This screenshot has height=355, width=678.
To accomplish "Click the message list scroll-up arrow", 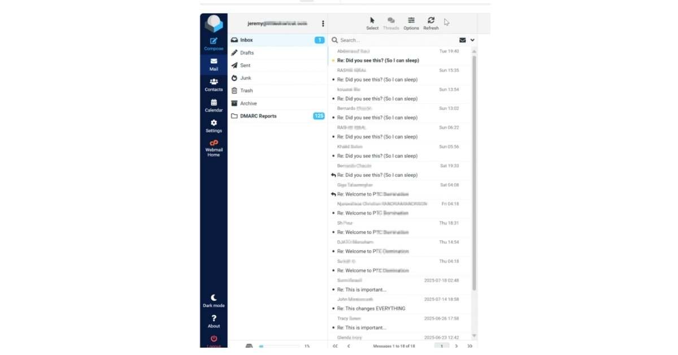I will tap(474, 51).
